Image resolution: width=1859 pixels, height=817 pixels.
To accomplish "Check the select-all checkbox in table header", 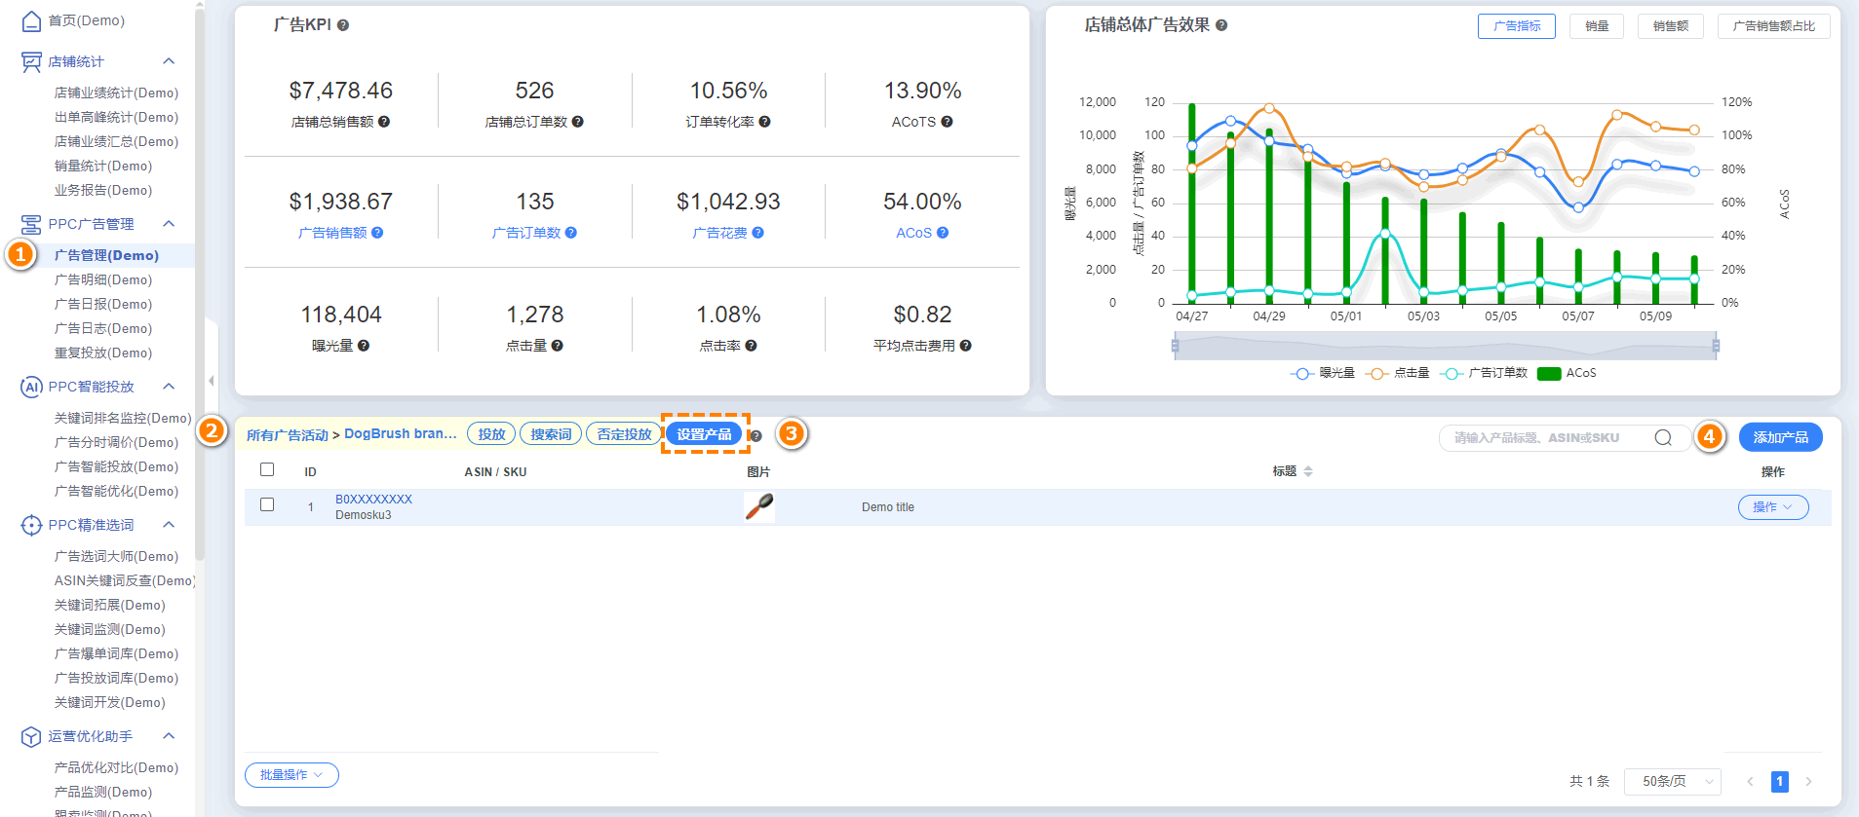I will 267,469.
